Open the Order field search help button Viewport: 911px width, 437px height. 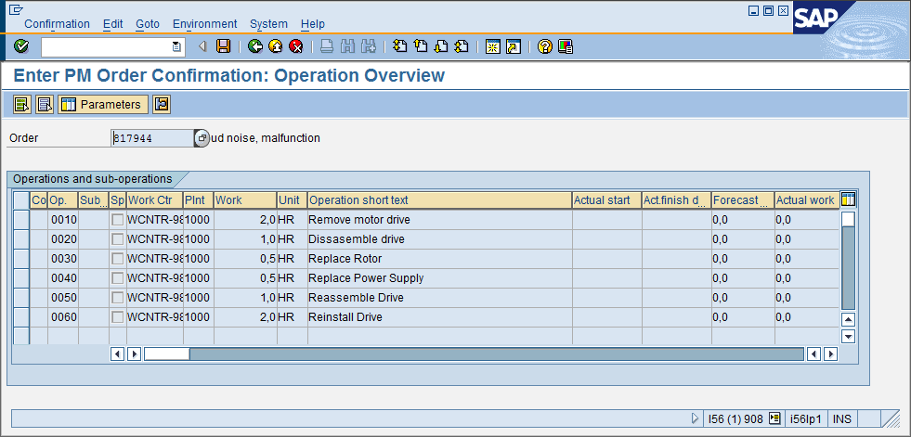pyautogui.click(x=202, y=138)
